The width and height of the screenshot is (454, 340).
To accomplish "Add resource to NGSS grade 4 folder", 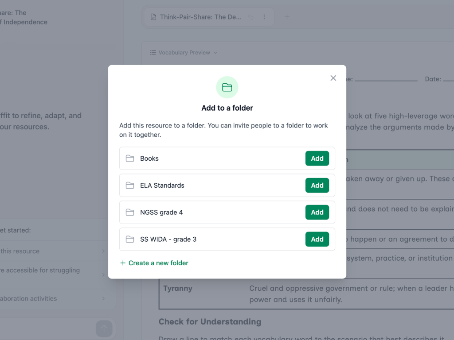I will [317, 212].
